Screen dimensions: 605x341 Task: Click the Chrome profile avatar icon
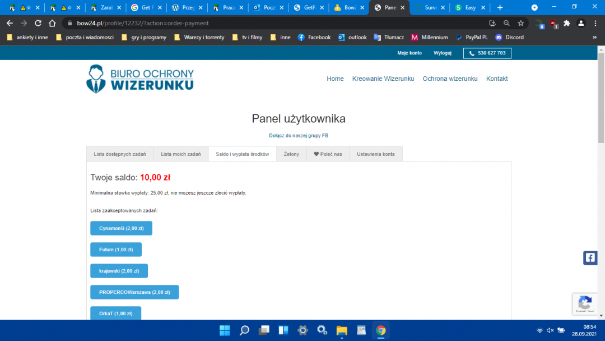click(581, 23)
